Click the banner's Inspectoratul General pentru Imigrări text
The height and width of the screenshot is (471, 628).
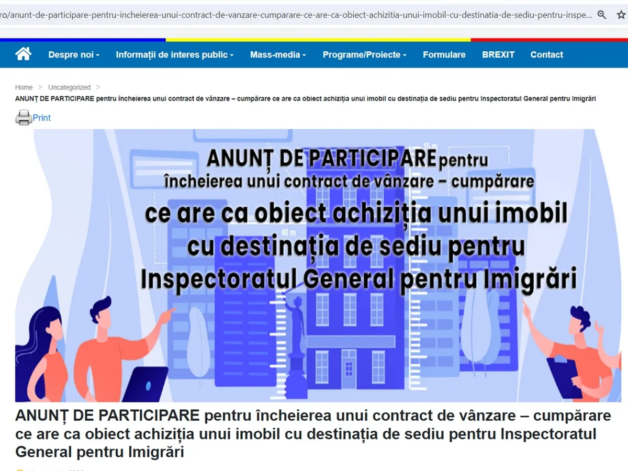(358, 278)
